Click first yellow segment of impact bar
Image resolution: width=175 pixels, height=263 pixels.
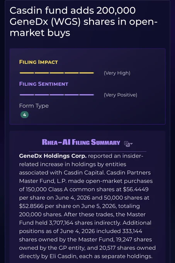27,73
